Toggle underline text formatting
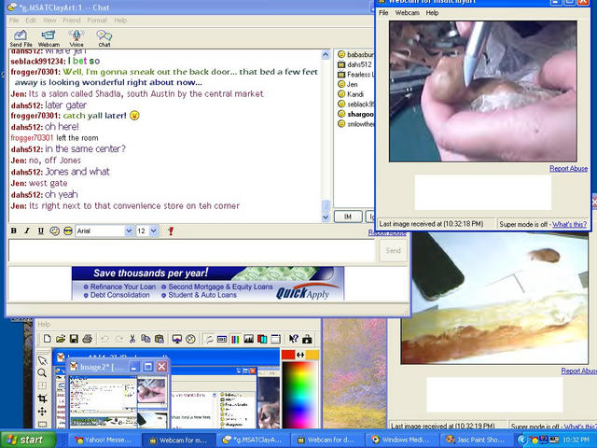The height and width of the screenshot is (448, 597). pos(41,231)
